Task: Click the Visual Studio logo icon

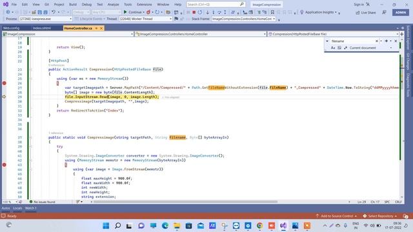Action: coord(6,5)
